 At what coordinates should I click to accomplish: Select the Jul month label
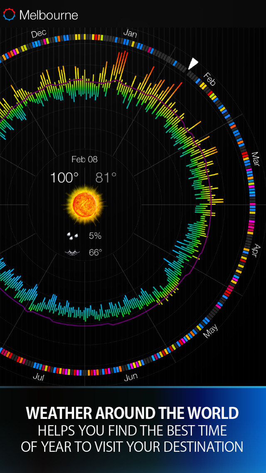point(38,376)
